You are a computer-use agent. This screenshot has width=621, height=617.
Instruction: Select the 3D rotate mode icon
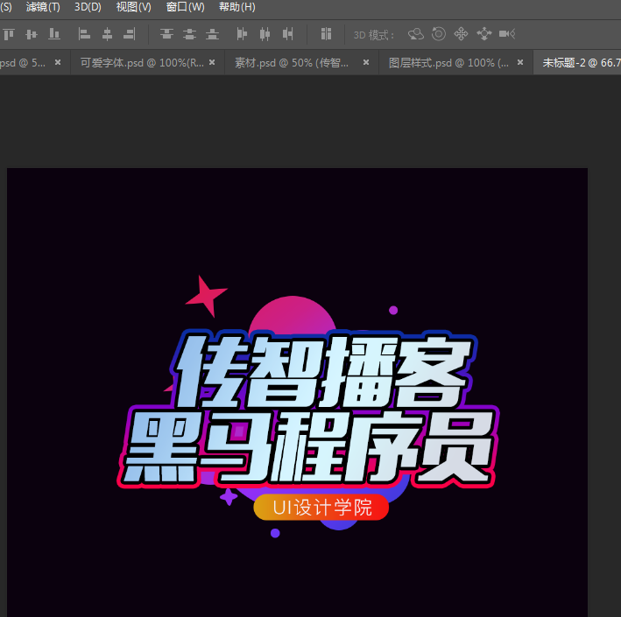(x=416, y=34)
